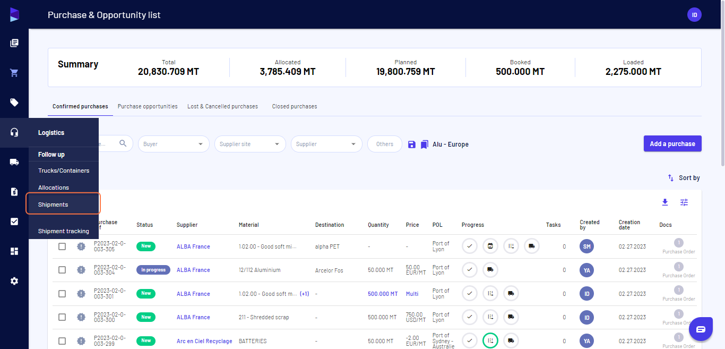Open the shopping cart sidebar icon

pos(14,73)
